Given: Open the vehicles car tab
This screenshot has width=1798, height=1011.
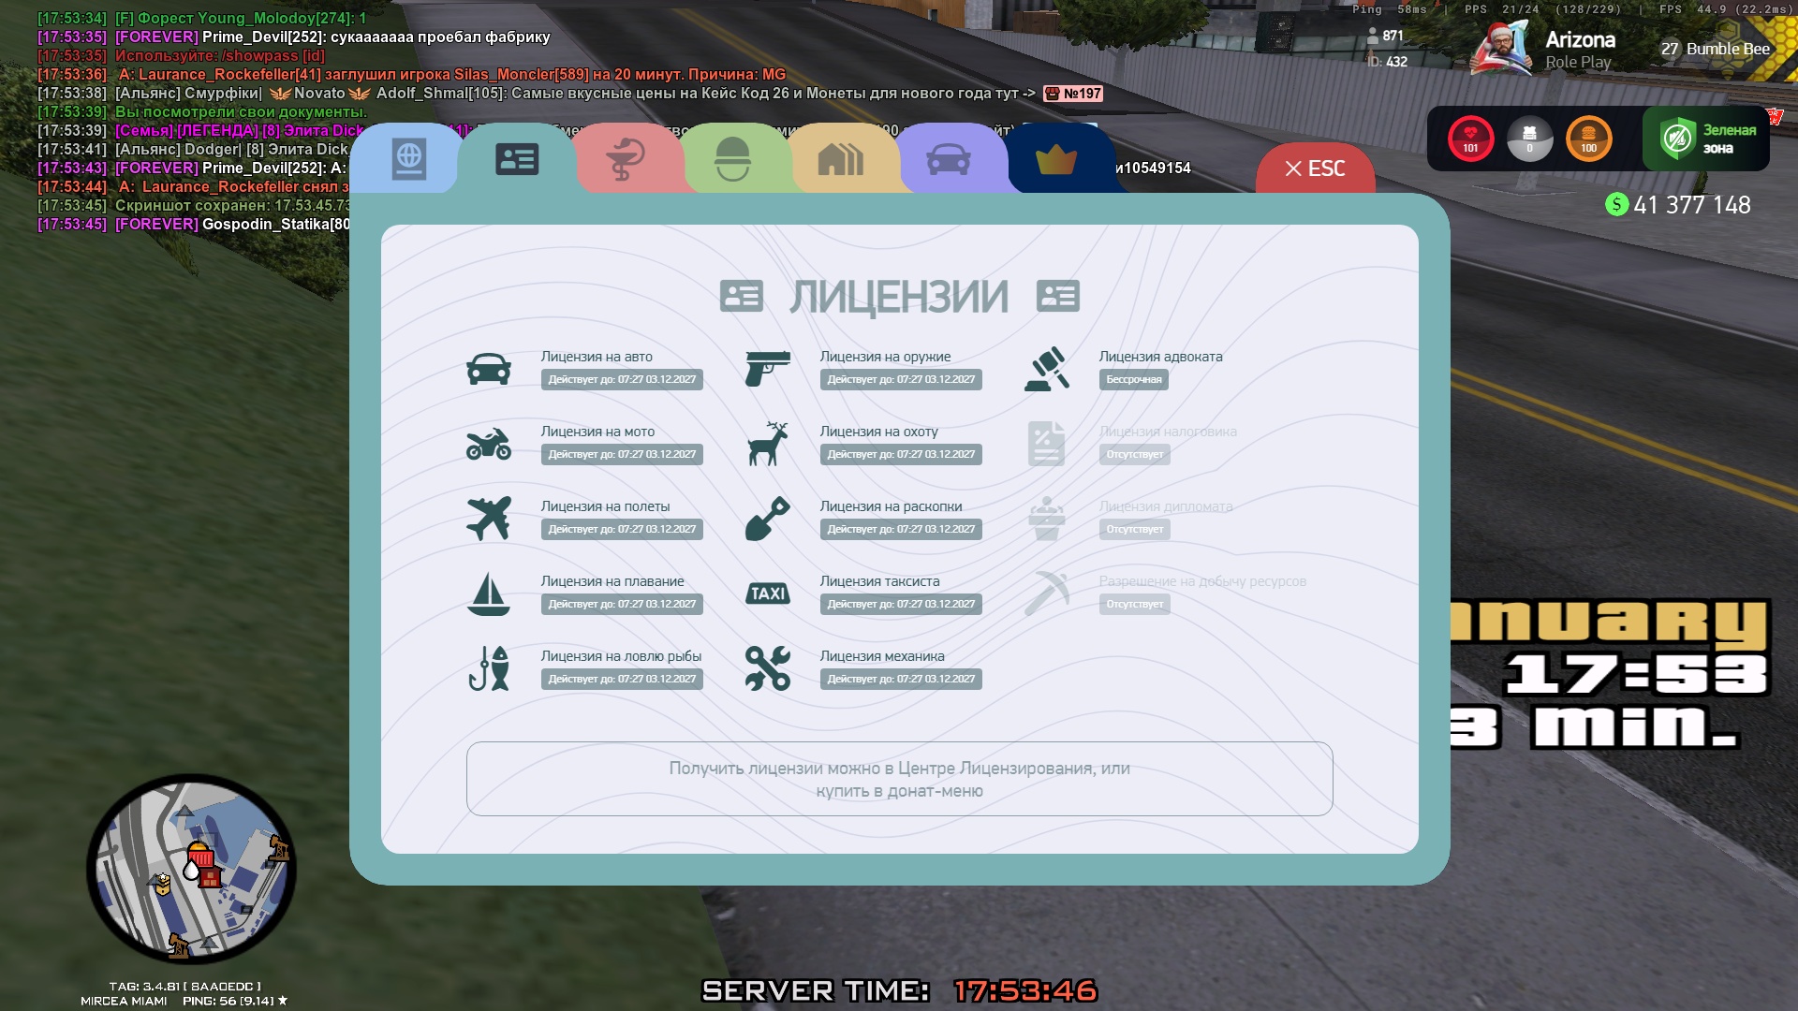Looking at the screenshot, I should pyautogui.click(x=948, y=160).
